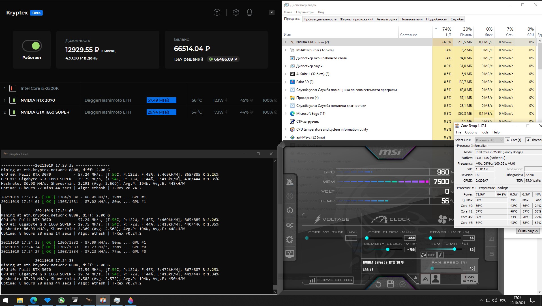The image size is (542, 306).
Task: Open Файл menu in Task Manager
Action: (x=288, y=12)
